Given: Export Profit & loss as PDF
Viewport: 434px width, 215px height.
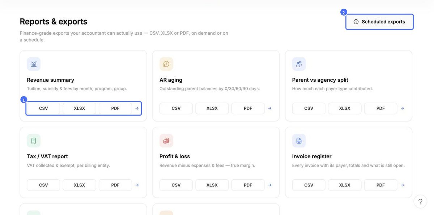Looking at the screenshot, I should pos(248,185).
